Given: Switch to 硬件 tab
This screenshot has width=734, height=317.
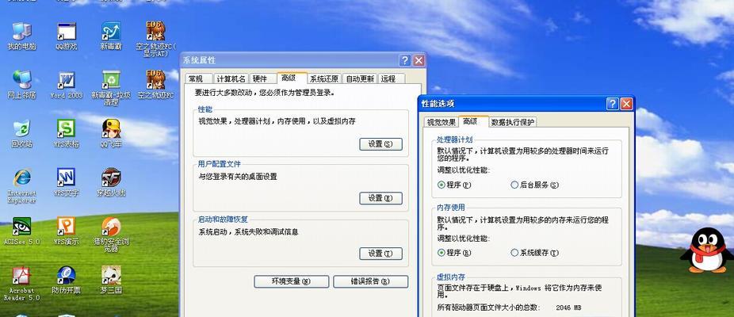Looking at the screenshot, I should click(x=262, y=78).
